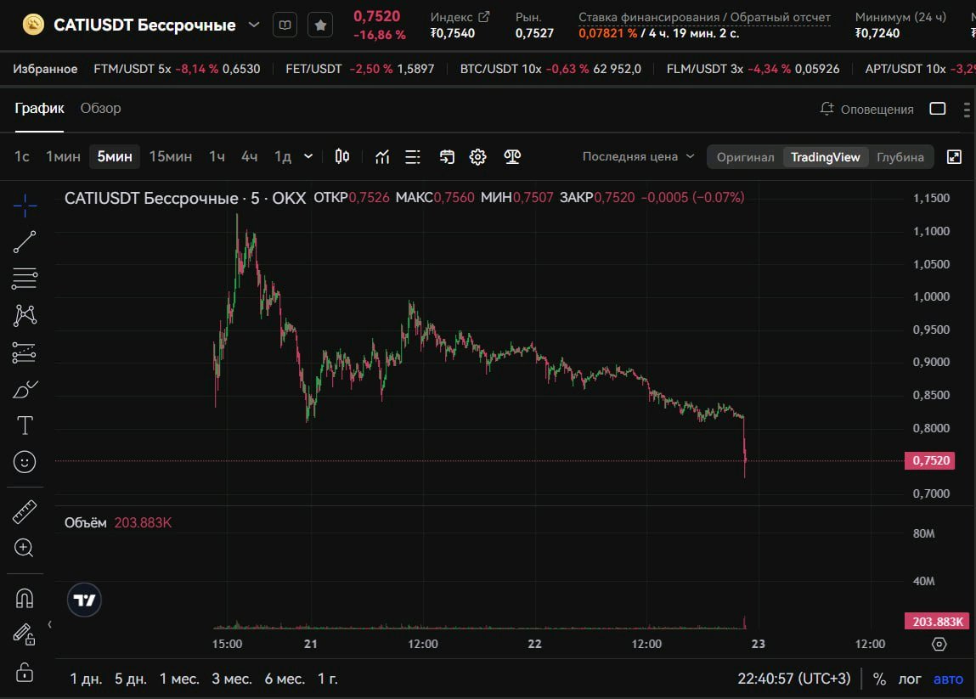Open the timezone clock 22:40:57 (UTC+3)
Image resolution: width=976 pixels, height=699 pixels.
click(x=793, y=679)
